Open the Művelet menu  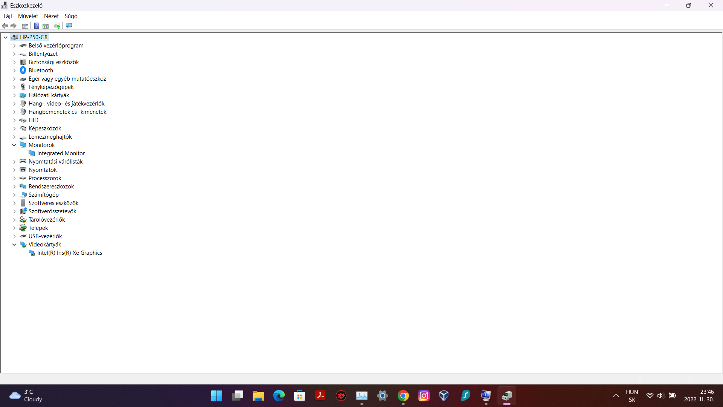[28, 16]
